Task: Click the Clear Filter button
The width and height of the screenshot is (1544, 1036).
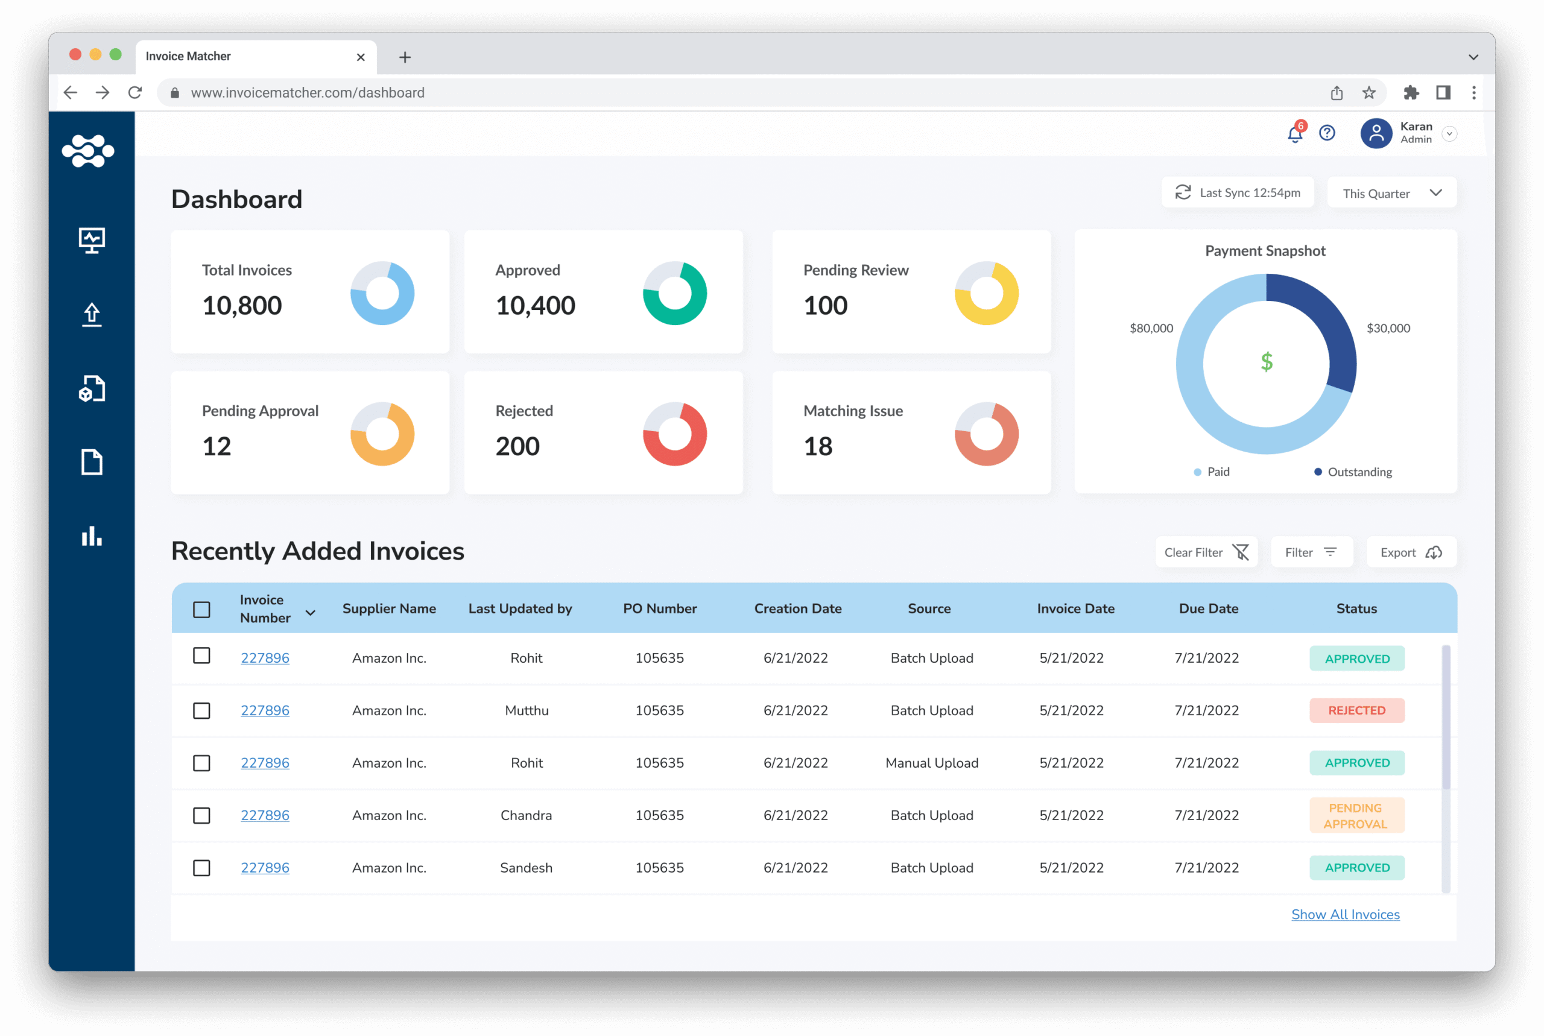Action: pos(1206,552)
